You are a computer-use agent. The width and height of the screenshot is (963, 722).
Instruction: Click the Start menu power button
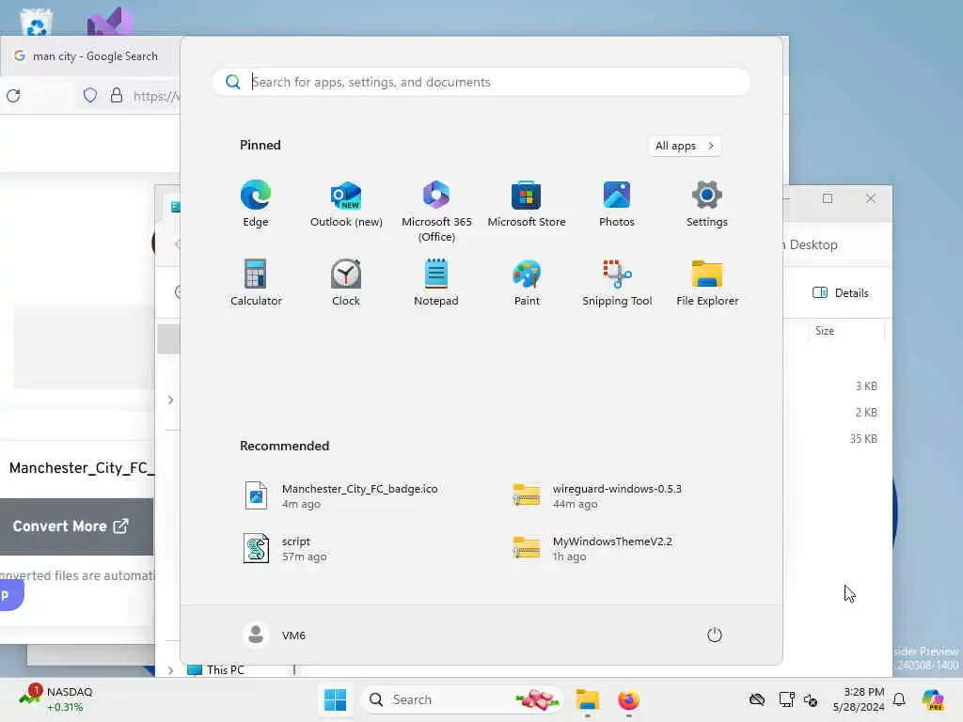715,635
